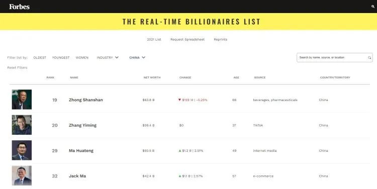
Task: Click the China filter chevron arrow
Action: pos(144,57)
